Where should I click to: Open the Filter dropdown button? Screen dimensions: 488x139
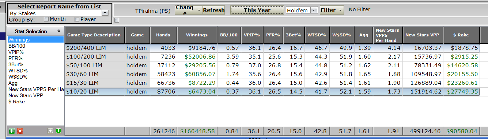click(x=332, y=10)
